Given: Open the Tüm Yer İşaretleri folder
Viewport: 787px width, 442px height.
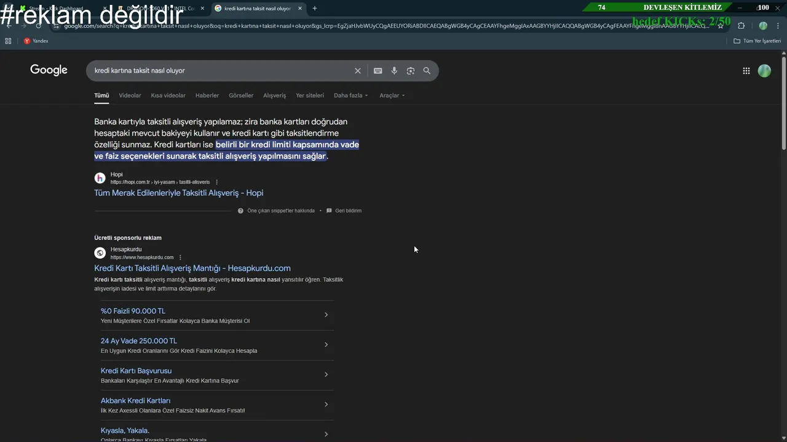Looking at the screenshot, I should pyautogui.click(x=757, y=41).
